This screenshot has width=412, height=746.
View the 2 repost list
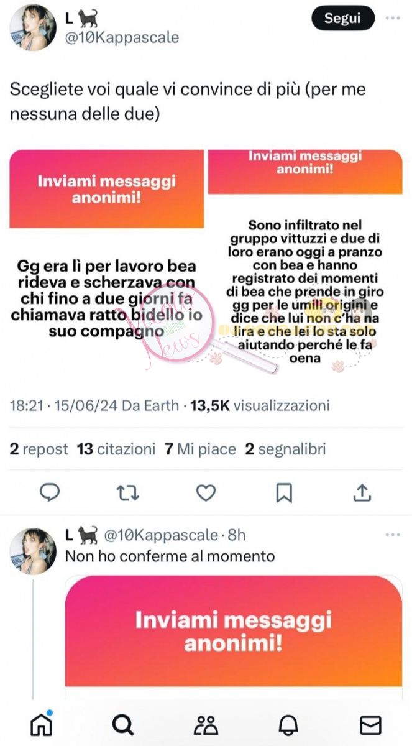point(39,449)
